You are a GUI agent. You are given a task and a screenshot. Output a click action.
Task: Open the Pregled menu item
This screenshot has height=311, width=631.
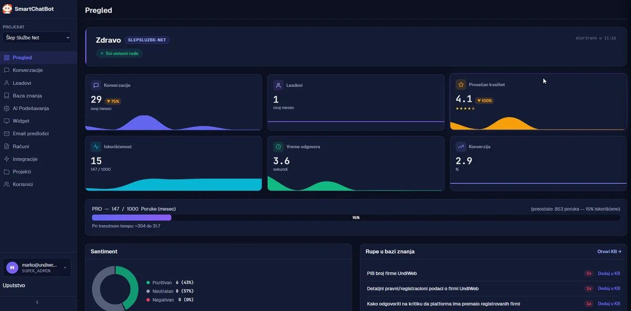click(x=38, y=58)
